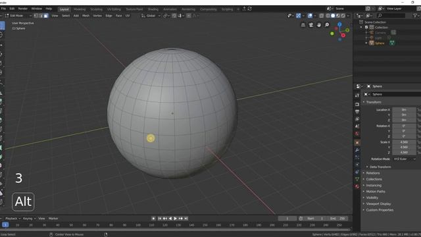Select vertex select mode icon

36,16
